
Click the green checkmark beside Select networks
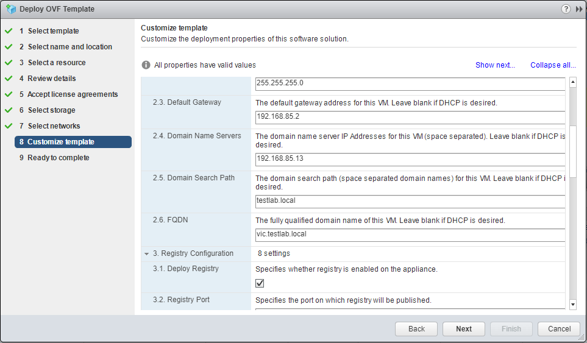click(9, 126)
